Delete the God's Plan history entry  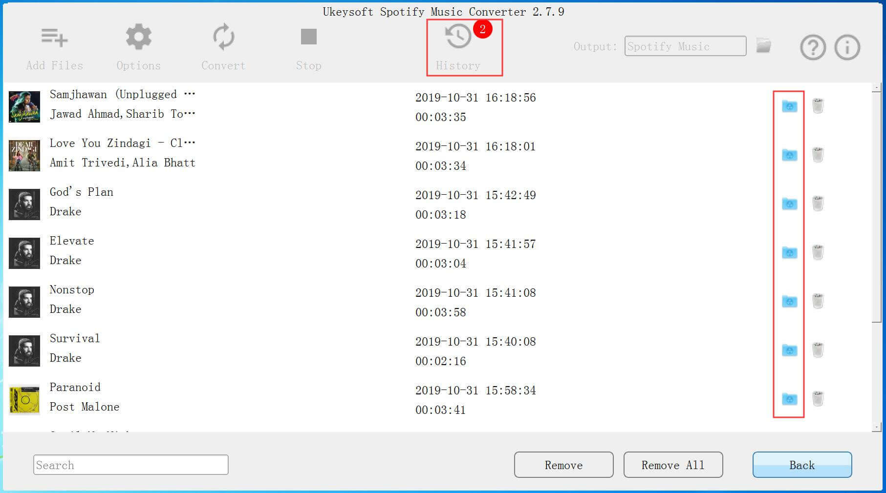point(818,204)
